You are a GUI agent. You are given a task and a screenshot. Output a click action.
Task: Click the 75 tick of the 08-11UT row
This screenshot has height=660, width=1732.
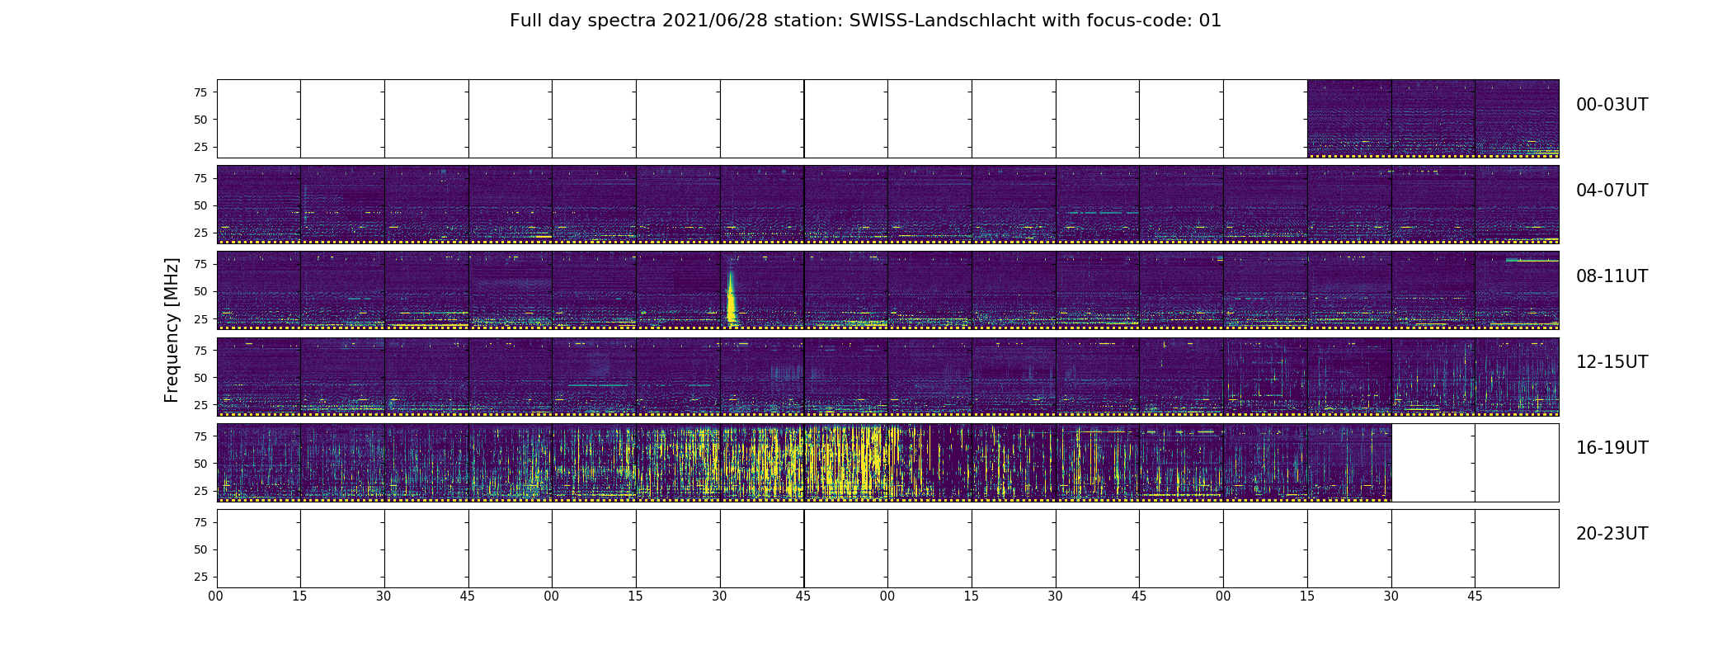pos(200,264)
